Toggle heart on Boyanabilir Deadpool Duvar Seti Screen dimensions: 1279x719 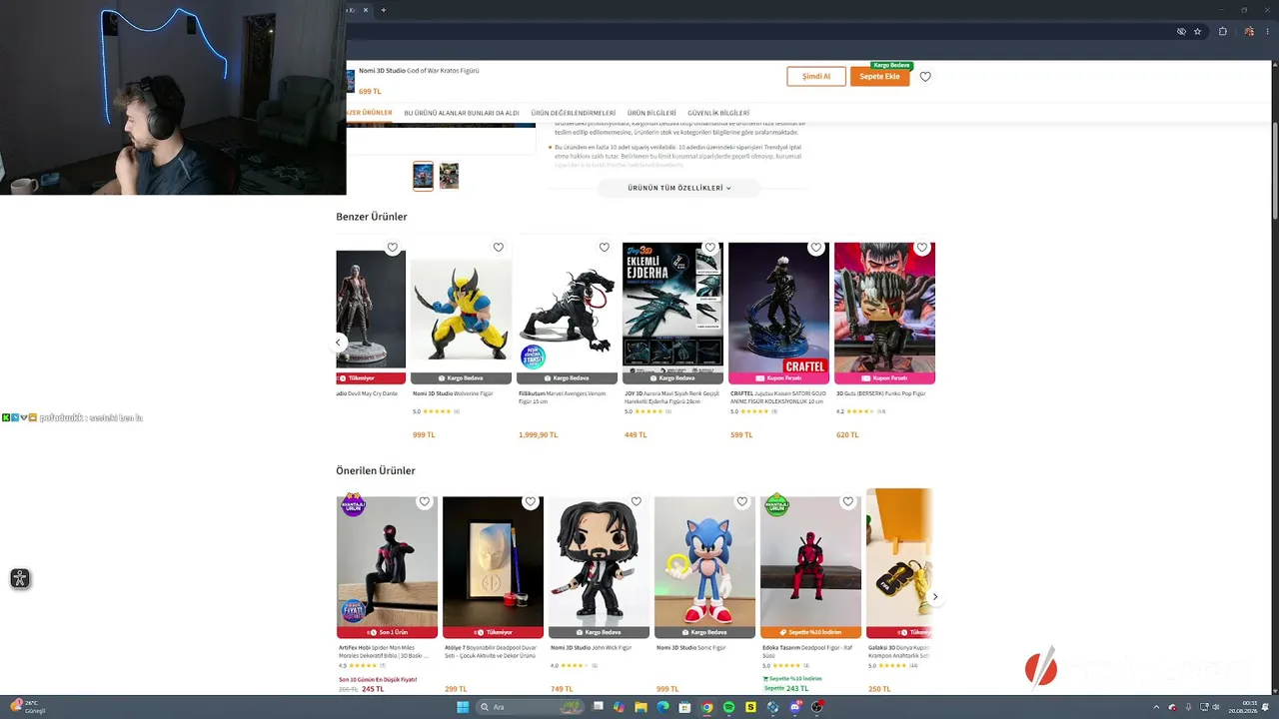[x=531, y=502]
